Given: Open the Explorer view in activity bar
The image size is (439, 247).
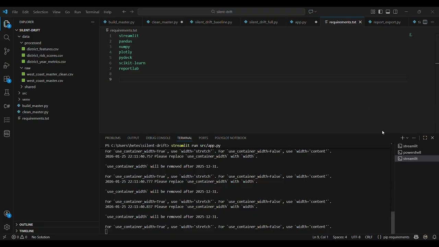Looking at the screenshot, I should 7,24.
